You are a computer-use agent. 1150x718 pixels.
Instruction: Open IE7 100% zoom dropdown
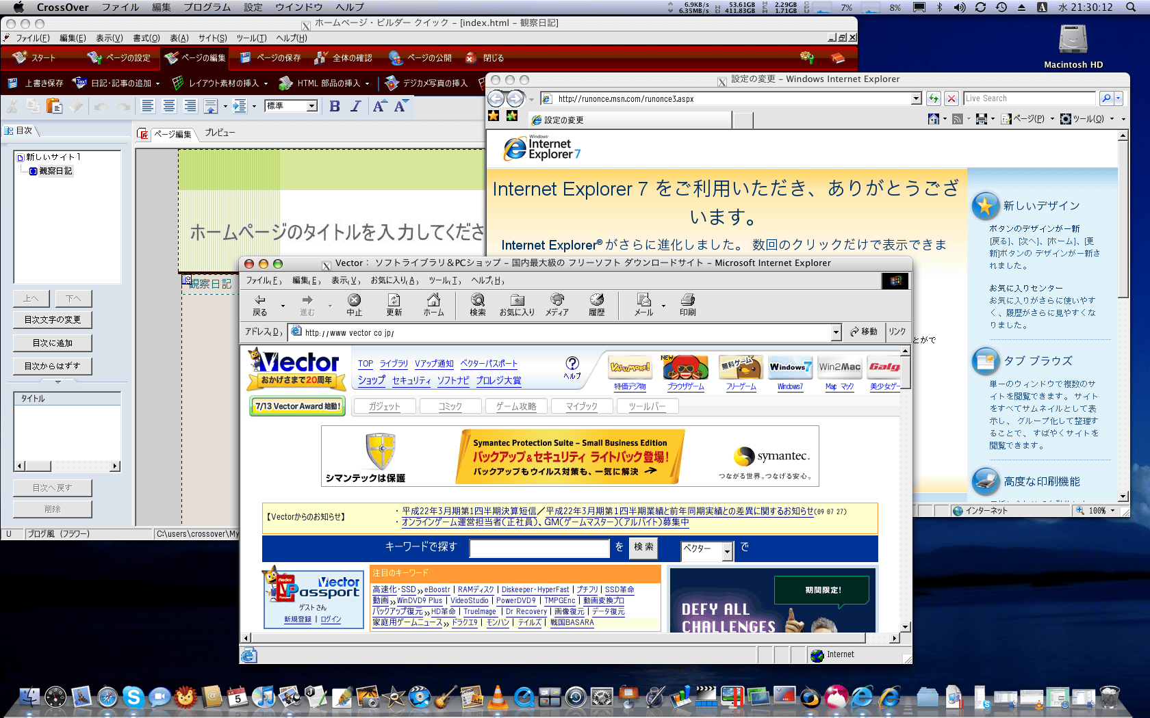tap(1112, 511)
